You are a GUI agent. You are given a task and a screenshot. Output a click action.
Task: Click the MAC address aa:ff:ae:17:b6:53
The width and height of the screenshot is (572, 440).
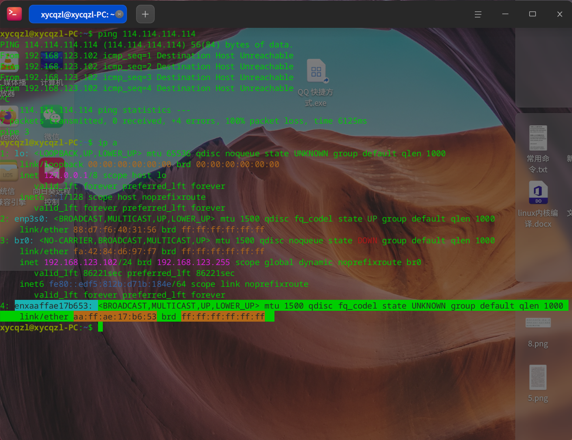115,317
